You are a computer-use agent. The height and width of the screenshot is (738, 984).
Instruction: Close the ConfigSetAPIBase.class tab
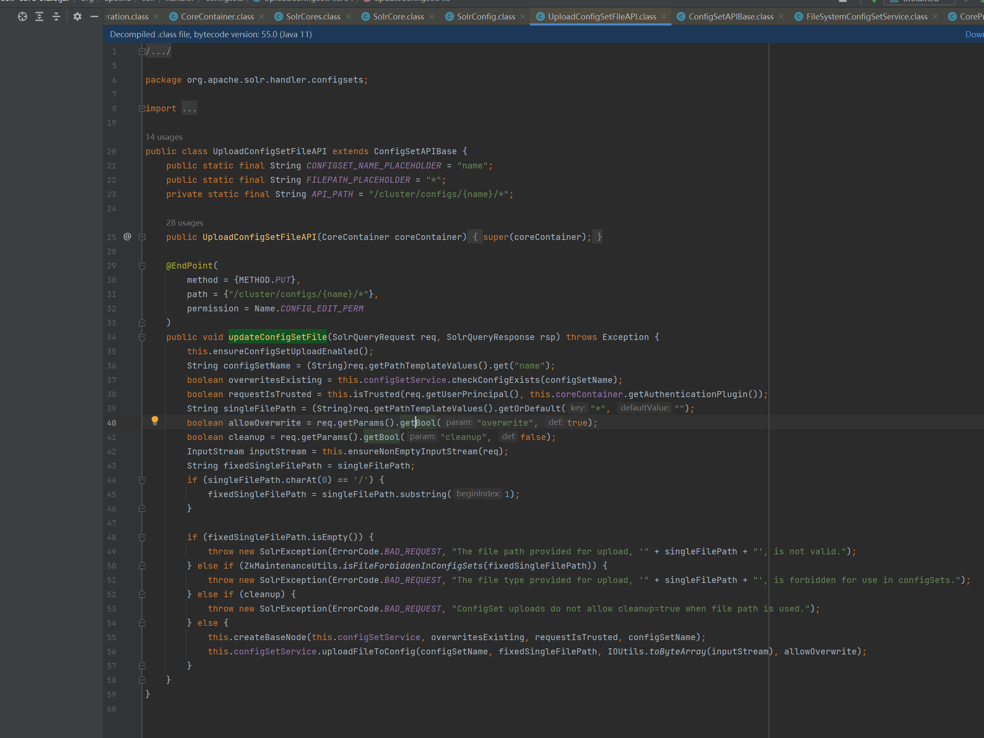(x=781, y=16)
